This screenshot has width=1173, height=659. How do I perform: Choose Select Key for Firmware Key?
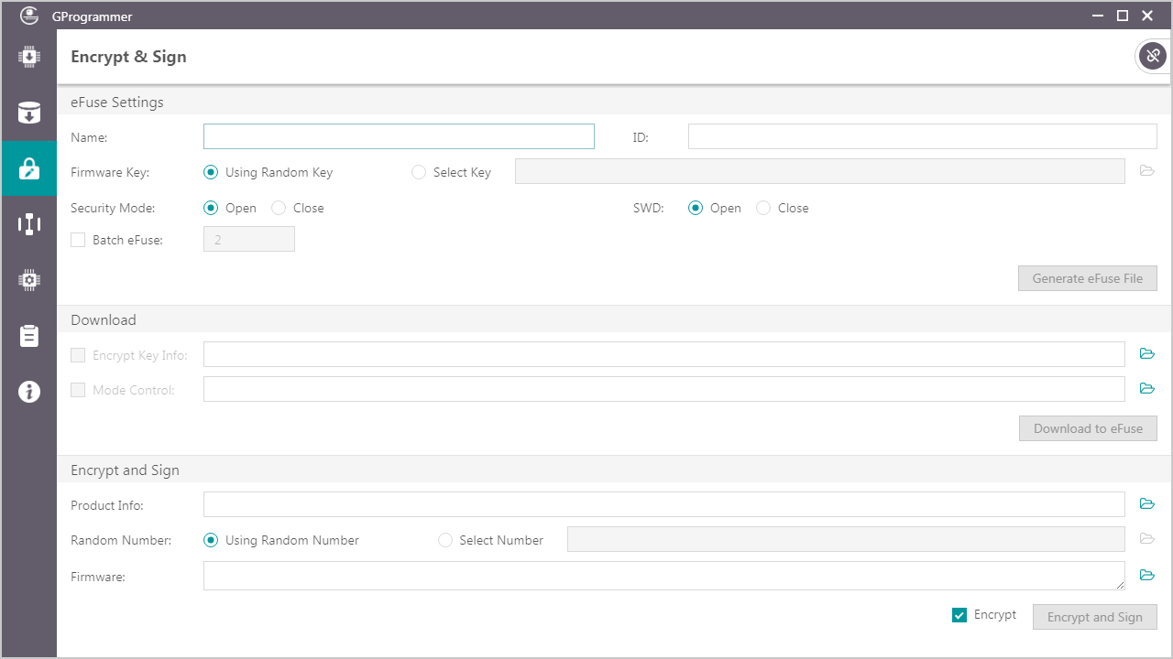click(x=419, y=172)
